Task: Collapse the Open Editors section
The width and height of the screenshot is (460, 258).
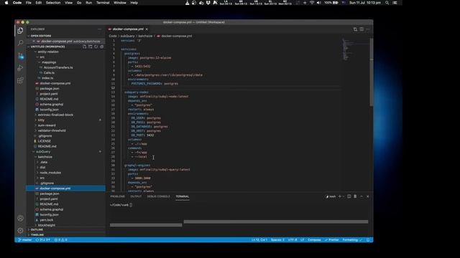Action: (x=41, y=36)
